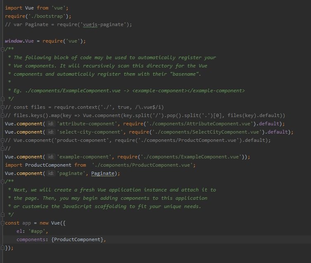This screenshot has width=311, height=263.
Task: Click 'basename' word in doc comment
Action: pos(184,74)
